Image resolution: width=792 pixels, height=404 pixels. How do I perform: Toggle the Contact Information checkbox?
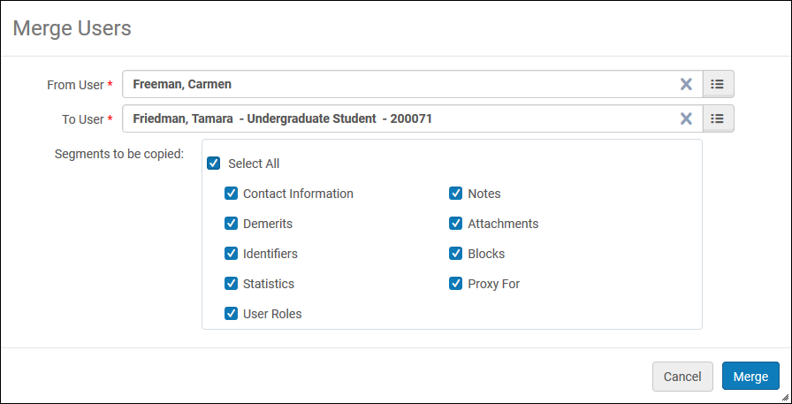(231, 194)
